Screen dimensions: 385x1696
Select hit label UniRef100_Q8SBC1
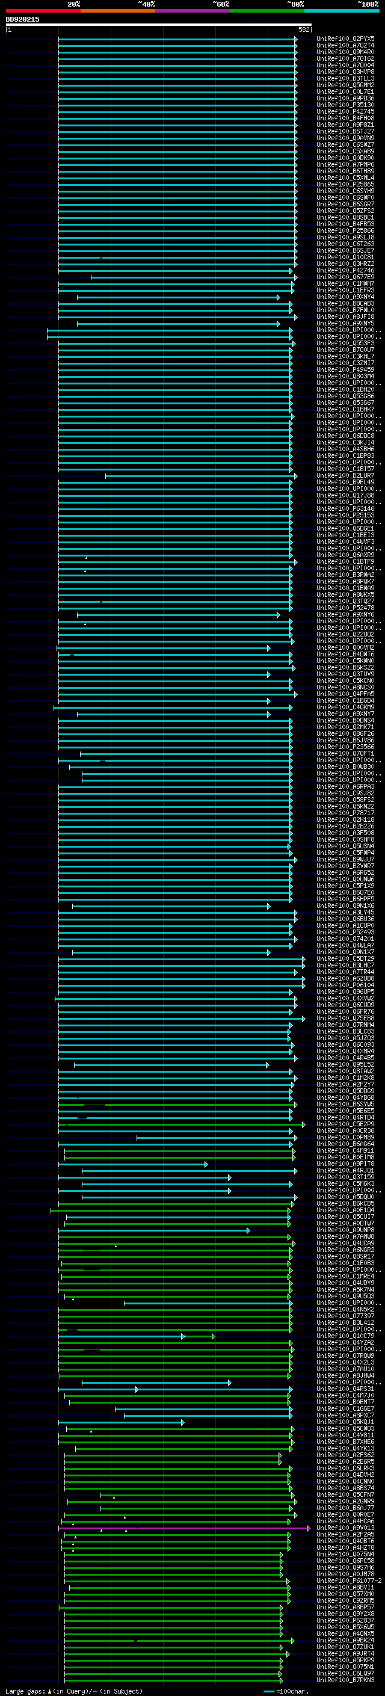[345, 217]
